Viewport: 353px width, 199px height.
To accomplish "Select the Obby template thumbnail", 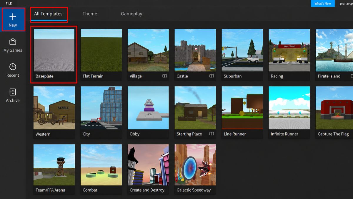I will pos(148,108).
